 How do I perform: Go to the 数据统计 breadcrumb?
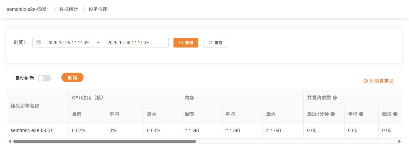(69, 9)
